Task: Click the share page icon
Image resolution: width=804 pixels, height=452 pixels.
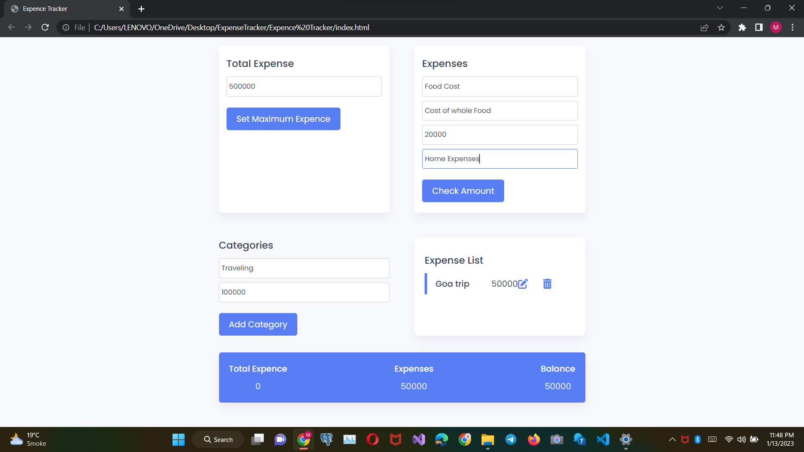Action: 704,28
